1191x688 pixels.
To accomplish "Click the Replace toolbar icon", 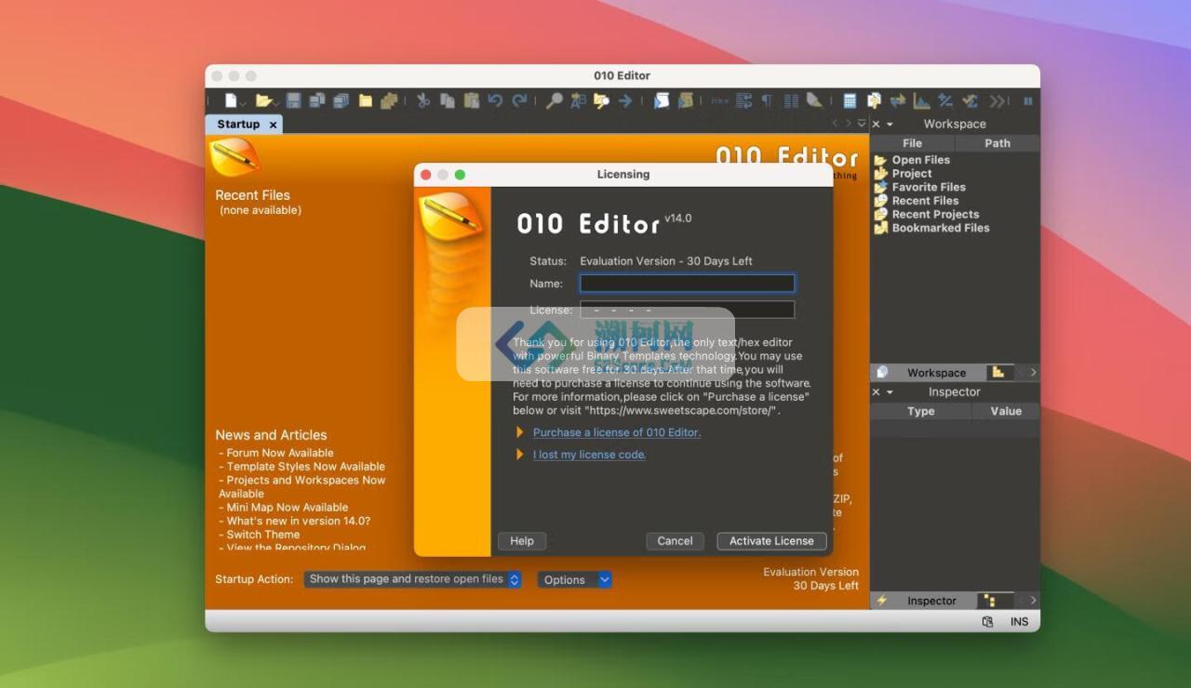I will [x=578, y=100].
